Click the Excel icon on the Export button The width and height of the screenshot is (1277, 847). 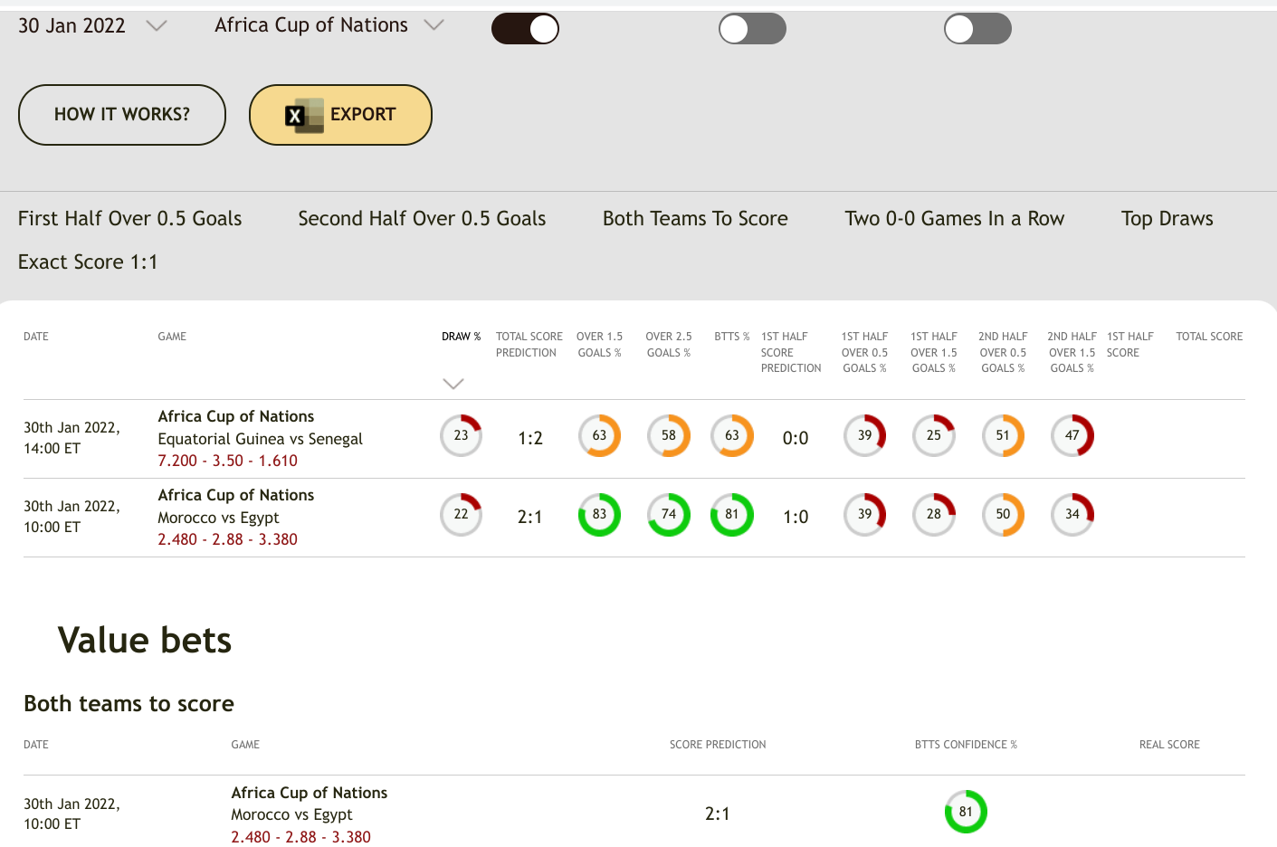click(x=304, y=115)
